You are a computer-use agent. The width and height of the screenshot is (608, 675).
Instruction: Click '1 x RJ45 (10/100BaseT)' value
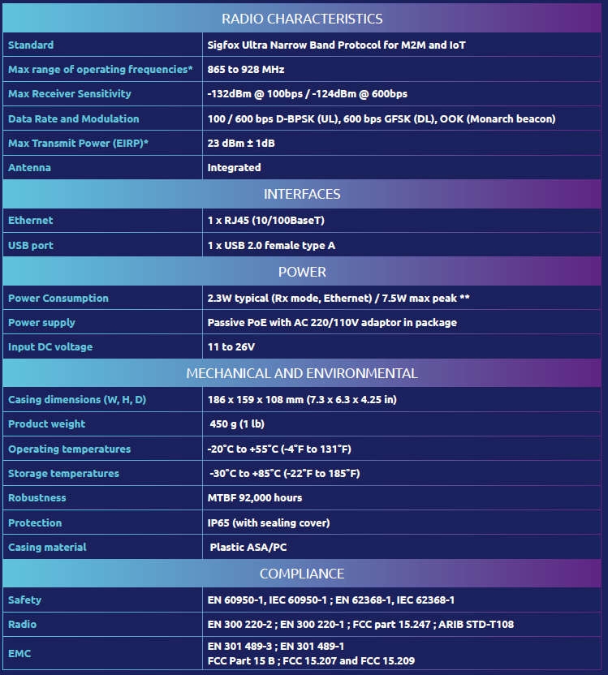pyautogui.click(x=266, y=221)
